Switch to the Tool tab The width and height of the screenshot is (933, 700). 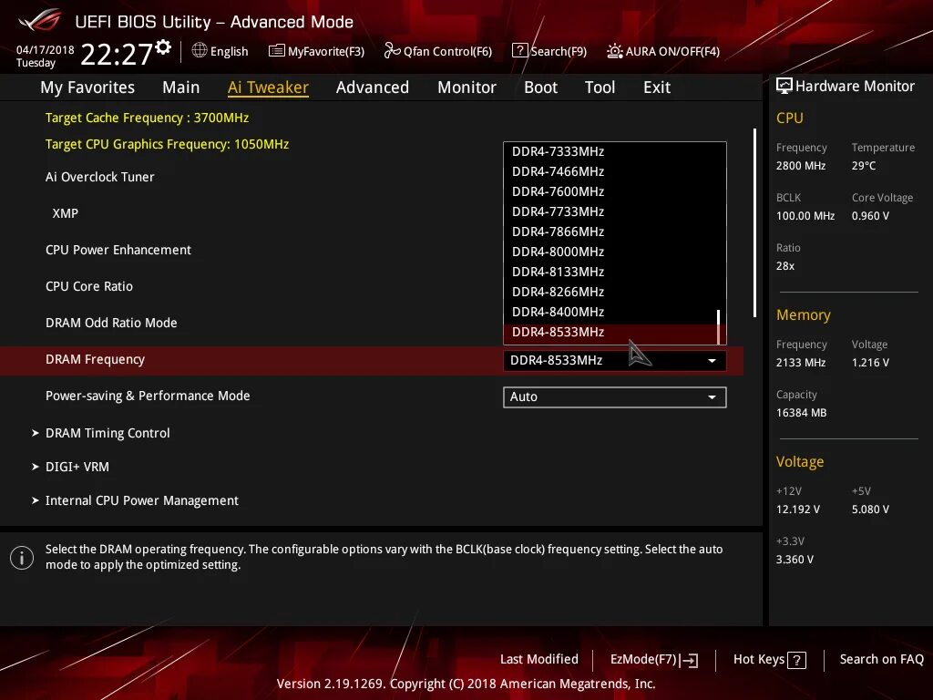point(600,87)
